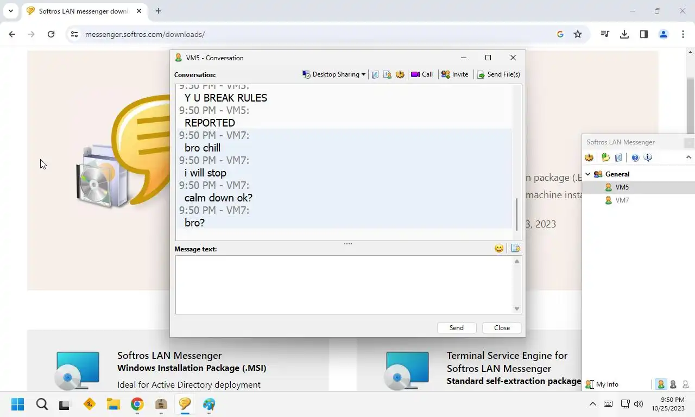Reload the Chrome page
Screen dimensions: 695x417
click(x=51, y=34)
